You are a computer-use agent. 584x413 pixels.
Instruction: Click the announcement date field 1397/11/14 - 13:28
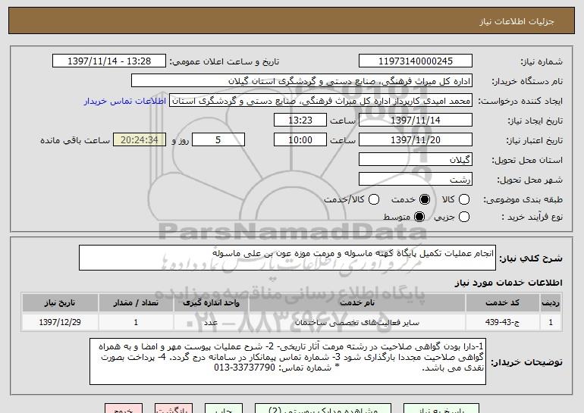(x=109, y=61)
